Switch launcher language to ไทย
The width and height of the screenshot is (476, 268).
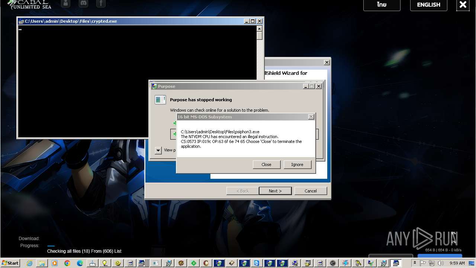(382, 5)
